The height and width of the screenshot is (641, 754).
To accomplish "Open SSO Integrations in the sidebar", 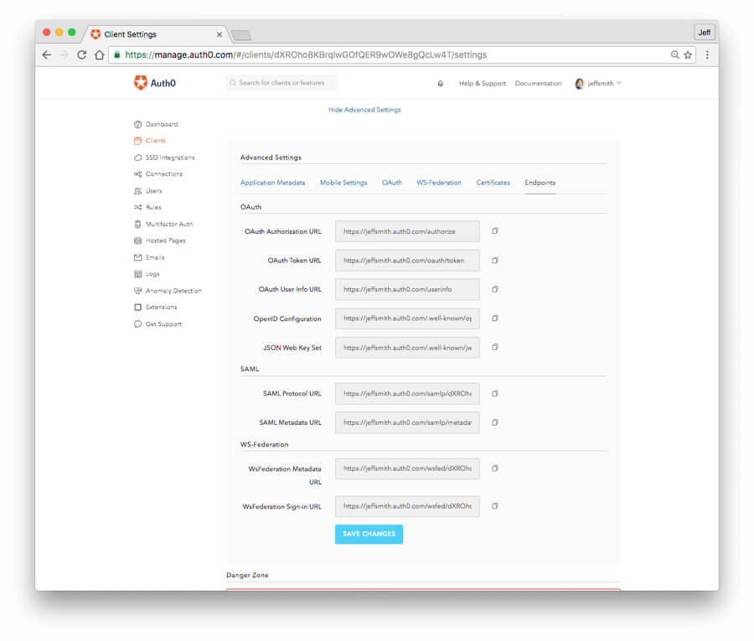I will (x=164, y=158).
